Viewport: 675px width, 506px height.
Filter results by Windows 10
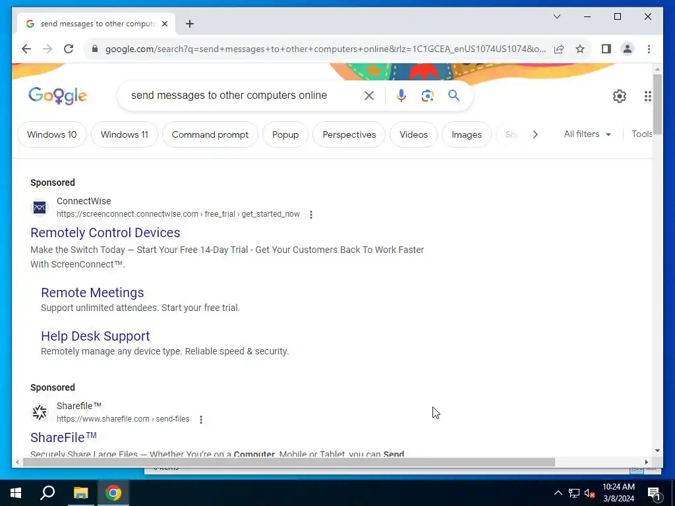51,134
